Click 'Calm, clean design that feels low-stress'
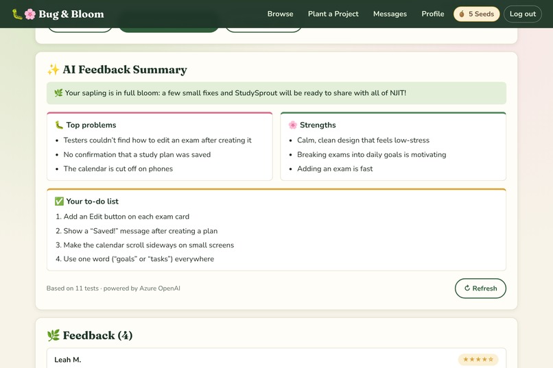The image size is (553, 368). tap(363, 140)
